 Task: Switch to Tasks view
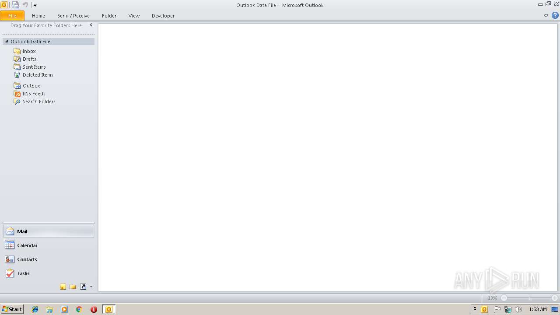49,273
